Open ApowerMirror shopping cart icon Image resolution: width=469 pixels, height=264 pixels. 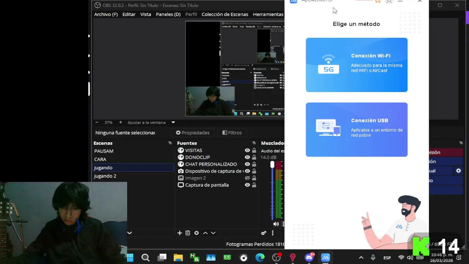pyautogui.click(x=378, y=1)
